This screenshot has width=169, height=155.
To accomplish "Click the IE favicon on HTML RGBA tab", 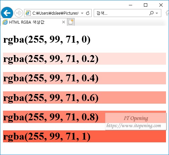I will point(5,22).
